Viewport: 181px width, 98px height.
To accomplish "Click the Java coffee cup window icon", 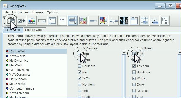I will tap(5, 6).
